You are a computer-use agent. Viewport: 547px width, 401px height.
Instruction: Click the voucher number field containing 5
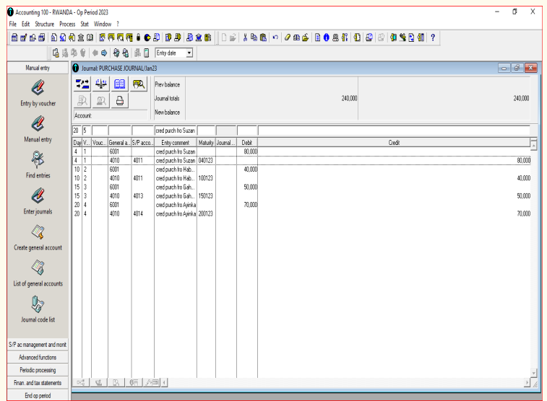pos(87,131)
